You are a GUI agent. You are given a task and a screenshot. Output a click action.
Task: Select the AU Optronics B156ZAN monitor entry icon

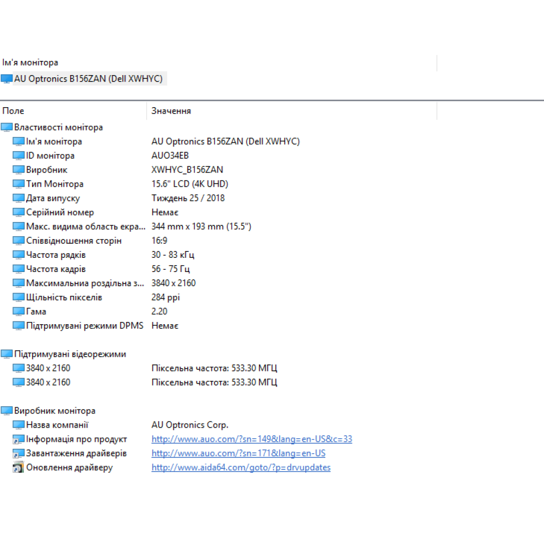coord(7,79)
